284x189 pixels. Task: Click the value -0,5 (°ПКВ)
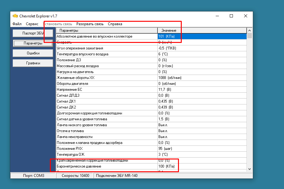[x=167, y=48]
